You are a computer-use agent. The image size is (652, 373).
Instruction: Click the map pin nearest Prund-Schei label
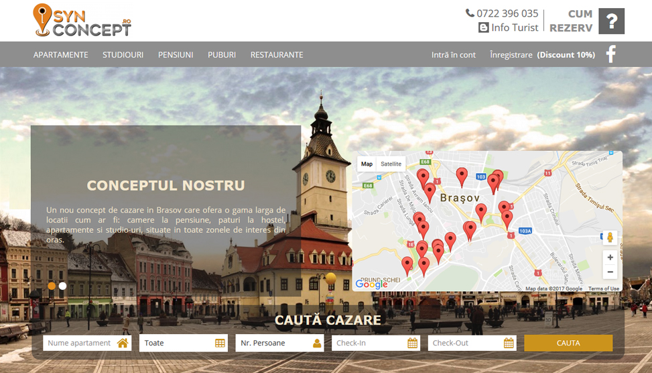(x=407, y=266)
